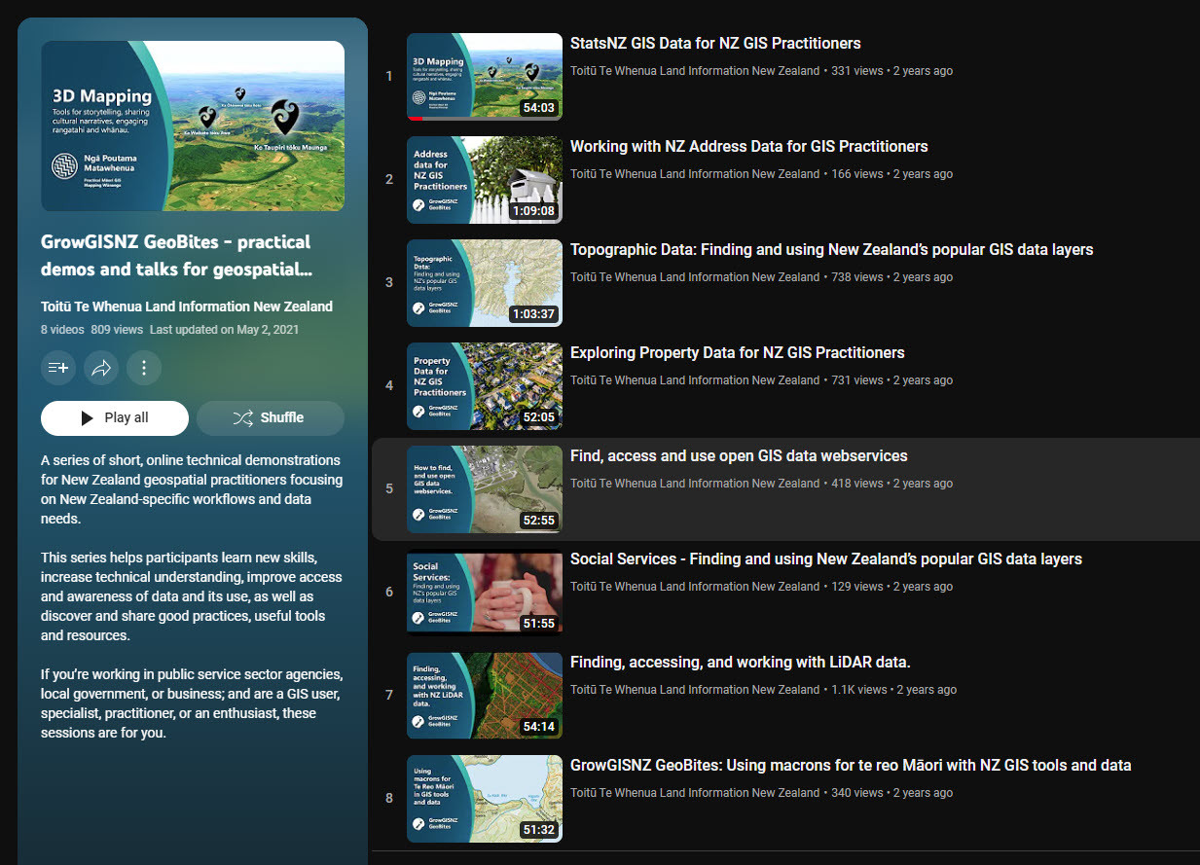Click the '331 views' text

pos(857,71)
